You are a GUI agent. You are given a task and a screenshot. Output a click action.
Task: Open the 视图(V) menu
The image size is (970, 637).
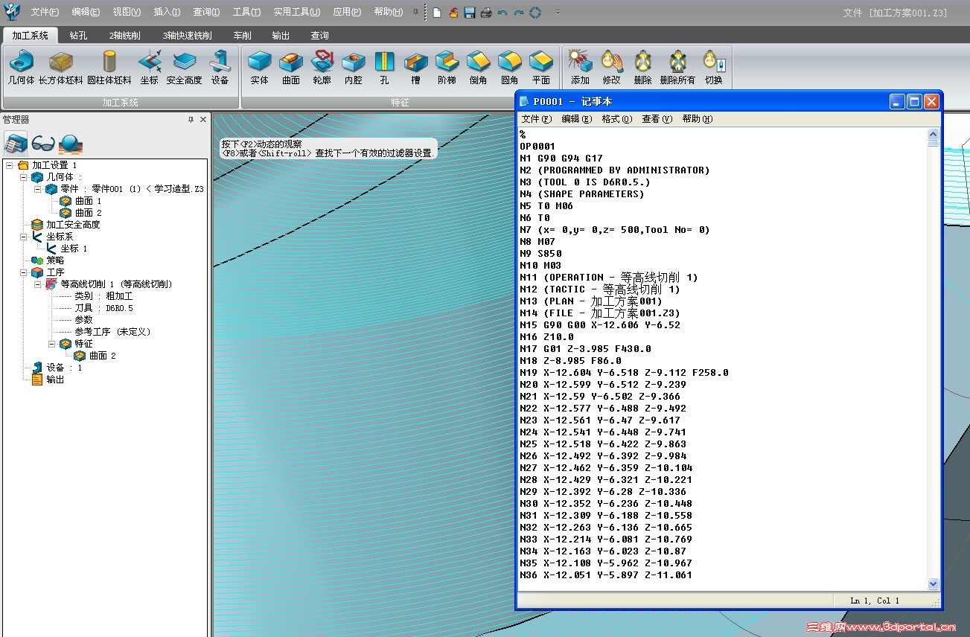(127, 13)
